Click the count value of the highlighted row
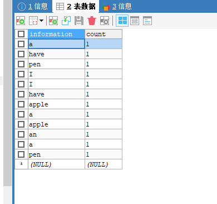217x204 pixels. (103, 44)
